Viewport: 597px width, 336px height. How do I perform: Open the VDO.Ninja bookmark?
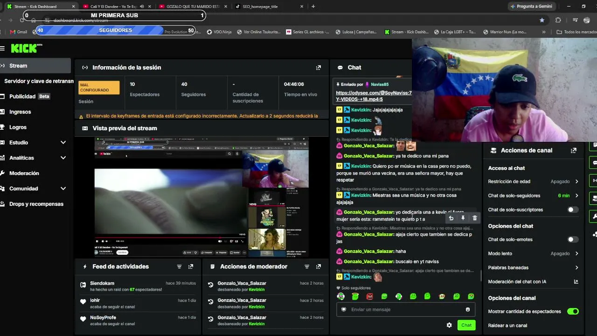pyautogui.click(x=219, y=32)
